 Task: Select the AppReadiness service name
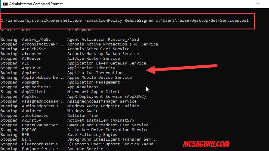pos(36,87)
